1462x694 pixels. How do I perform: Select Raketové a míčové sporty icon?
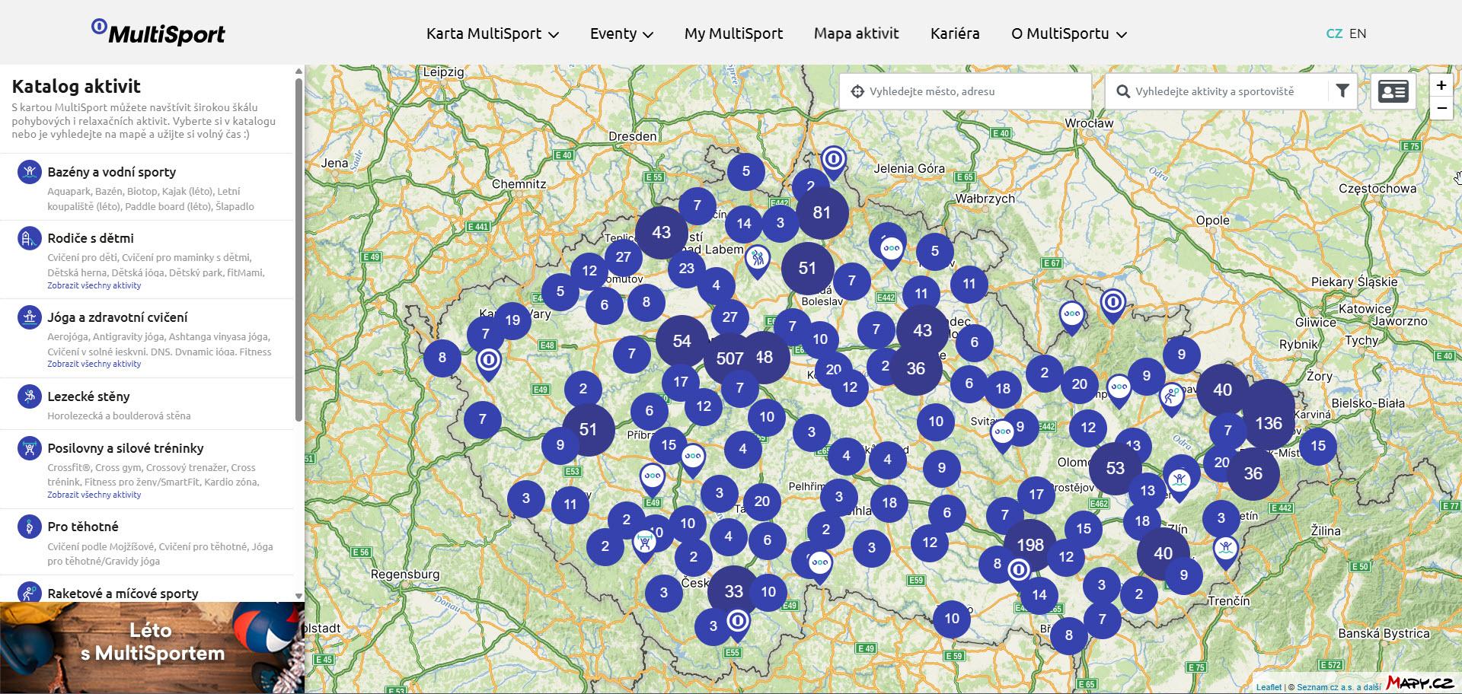[29, 593]
